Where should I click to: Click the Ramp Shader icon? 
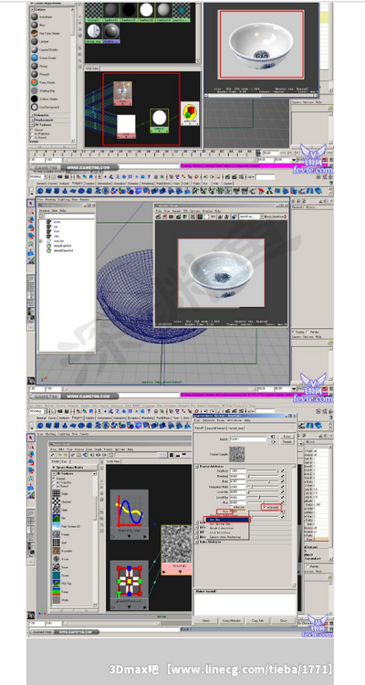34,82
